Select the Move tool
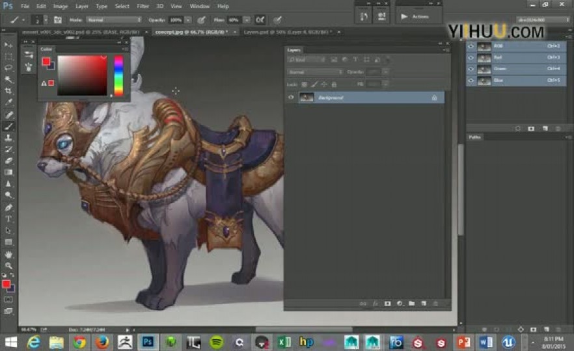574x351 pixels. pyautogui.click(x=8, y=45)
